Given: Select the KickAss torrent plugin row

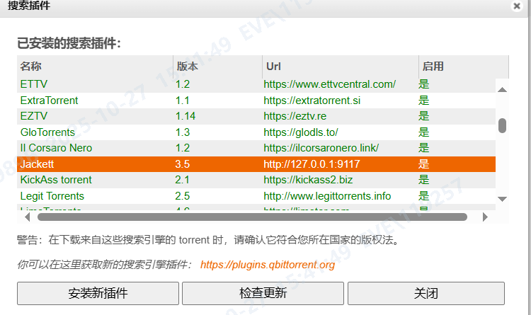Looking at the screenshot, I should click(x=256, y=180).
